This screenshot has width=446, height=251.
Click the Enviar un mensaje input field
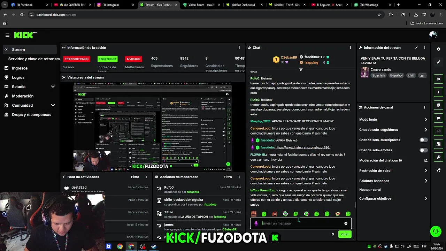(301, 223)
